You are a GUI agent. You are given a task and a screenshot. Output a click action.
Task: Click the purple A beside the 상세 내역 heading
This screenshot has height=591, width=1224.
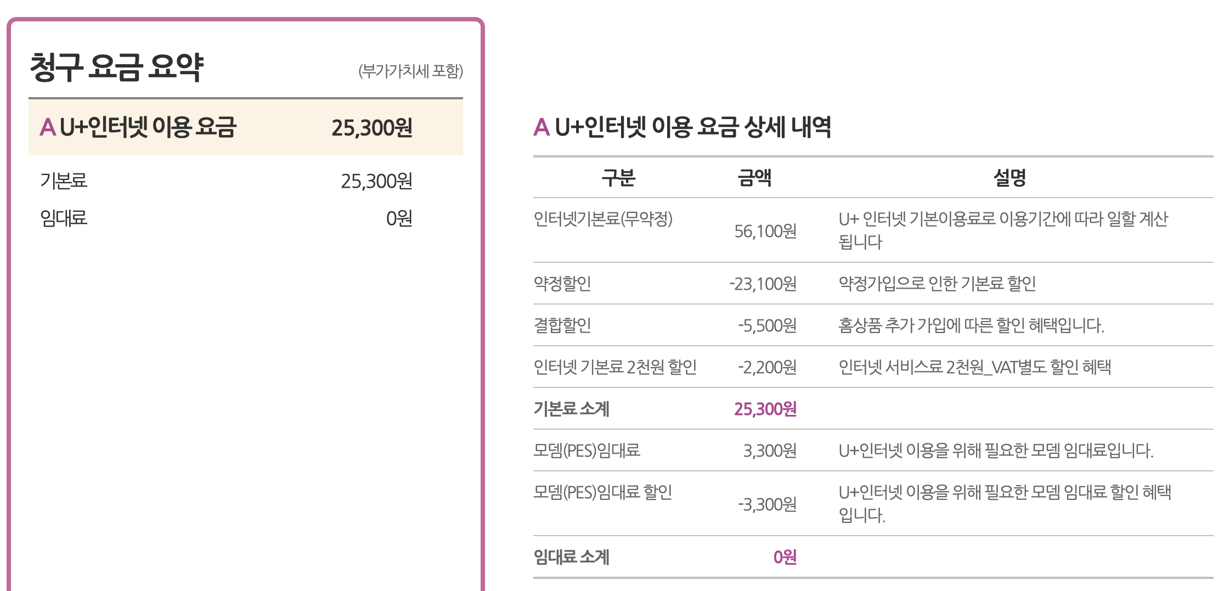pyautogui.click(x=541, y=127)
